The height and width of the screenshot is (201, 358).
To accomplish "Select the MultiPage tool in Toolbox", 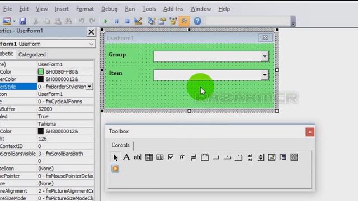I will click(238, 157).
